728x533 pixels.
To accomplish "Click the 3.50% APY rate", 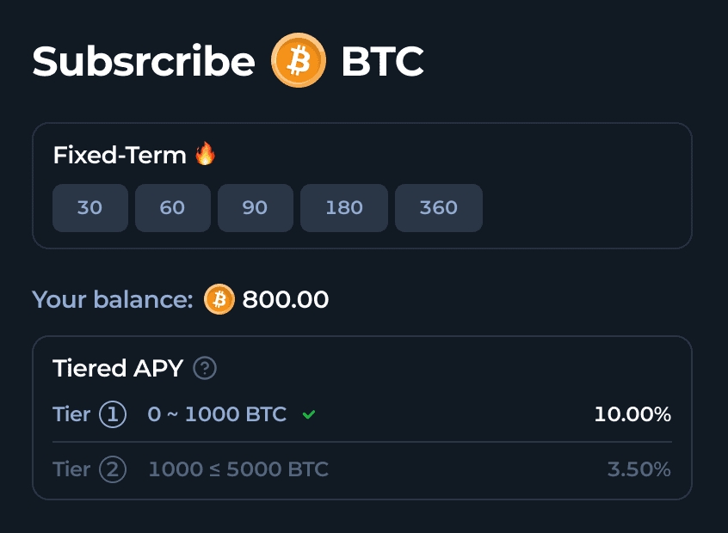I will (639, 469).
